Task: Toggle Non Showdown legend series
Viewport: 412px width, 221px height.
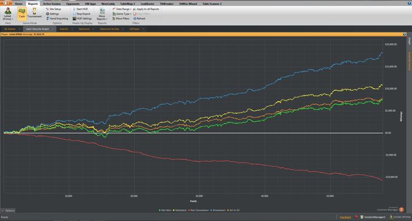Action: pos(198,210)
